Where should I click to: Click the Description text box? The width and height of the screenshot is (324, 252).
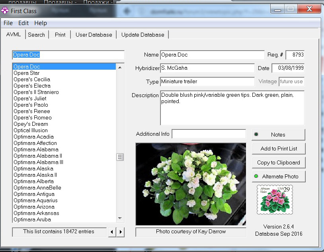click(232, 108)
